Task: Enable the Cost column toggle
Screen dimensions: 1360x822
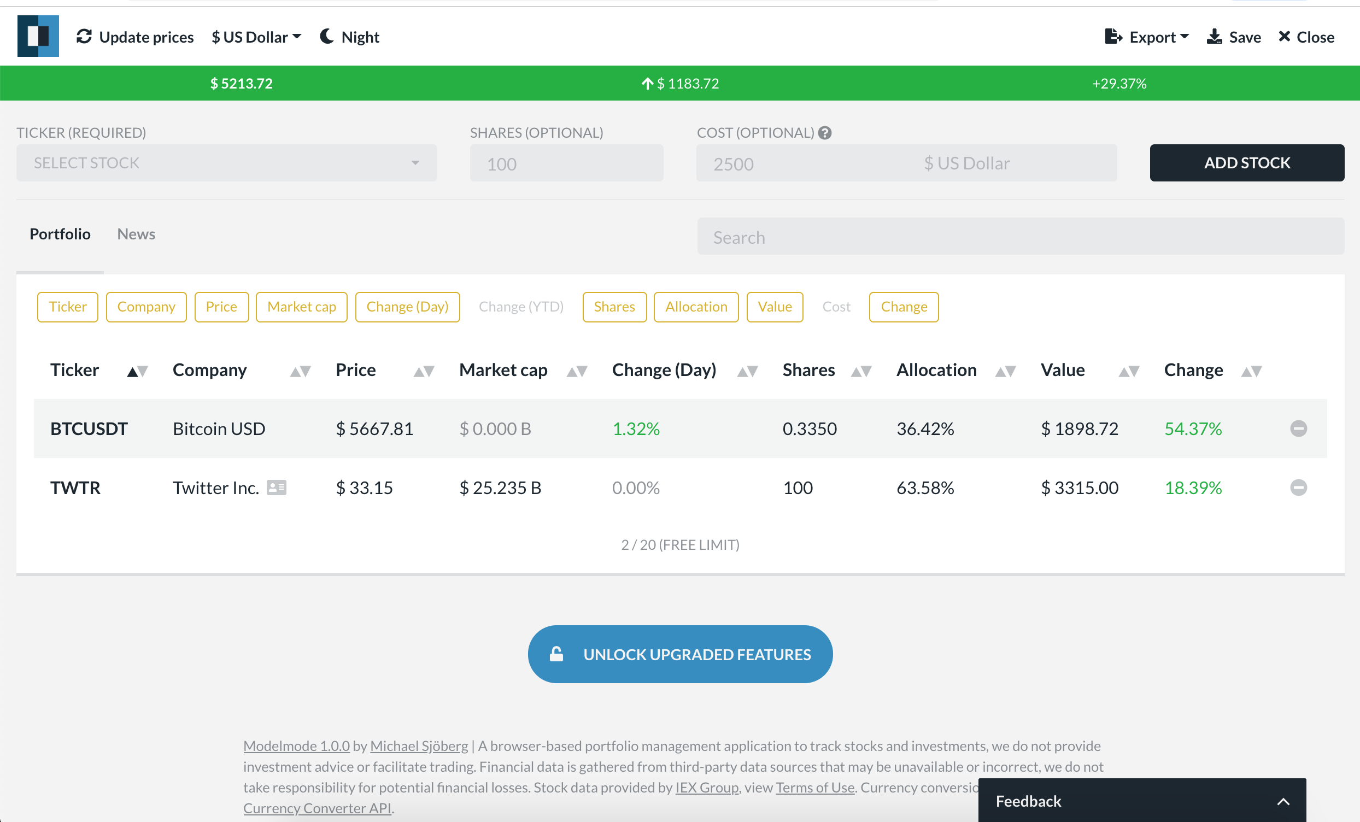Action: (x=836, y=307)
